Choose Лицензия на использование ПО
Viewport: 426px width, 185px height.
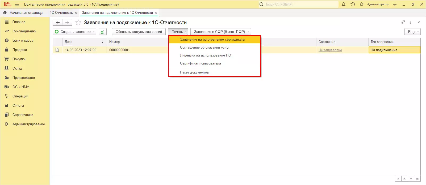(x=215, y=55)
